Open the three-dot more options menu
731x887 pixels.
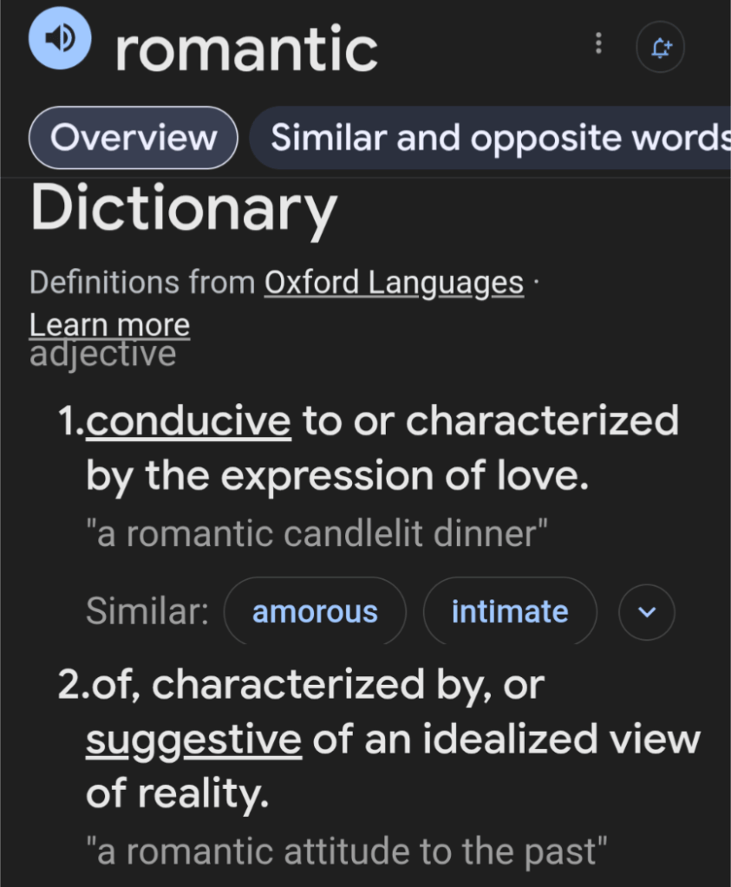[598, 44]
